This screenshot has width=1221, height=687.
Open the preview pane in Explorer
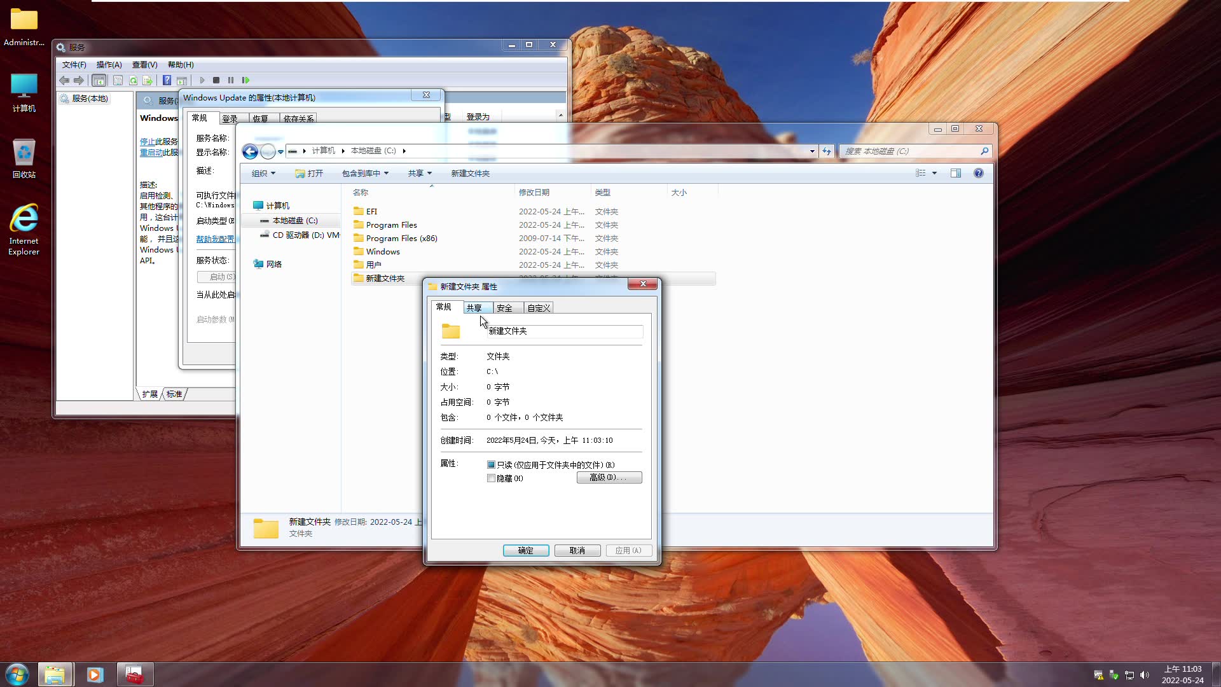pyautogui.click(x=956, y=172)
